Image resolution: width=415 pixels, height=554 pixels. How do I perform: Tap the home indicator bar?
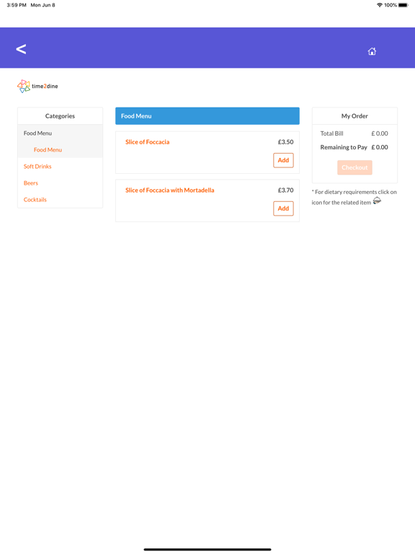pyautogui.click(x=207, y=550)
